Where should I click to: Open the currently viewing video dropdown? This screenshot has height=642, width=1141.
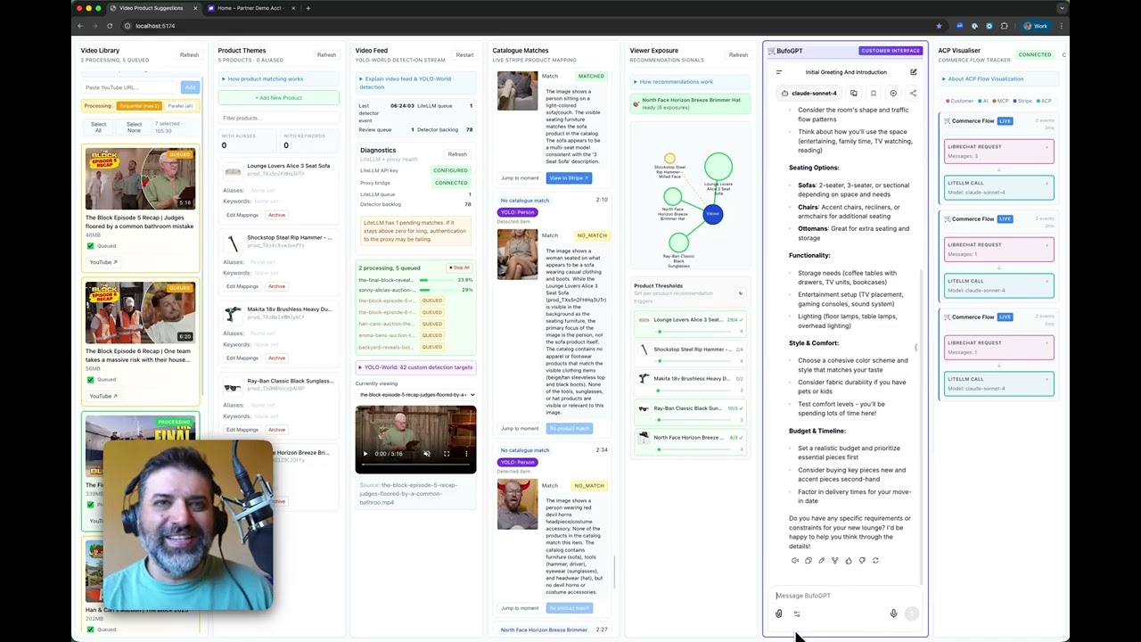click(x=416, y=394)
